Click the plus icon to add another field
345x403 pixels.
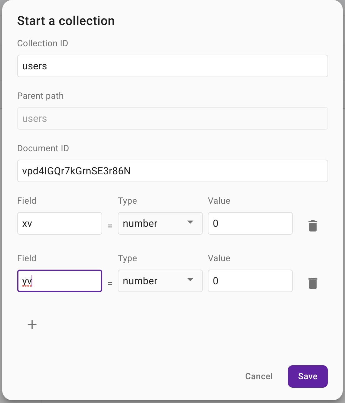32,325
